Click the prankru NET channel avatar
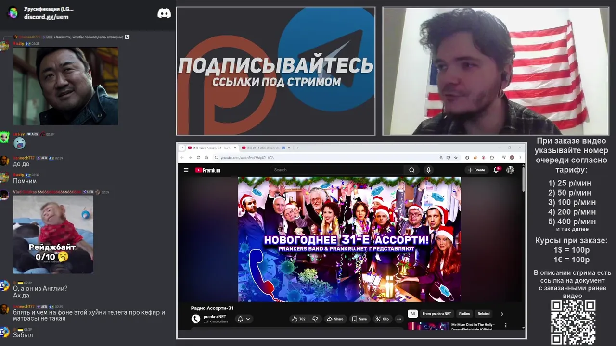The image size is (616, 346). pos(195,319)
